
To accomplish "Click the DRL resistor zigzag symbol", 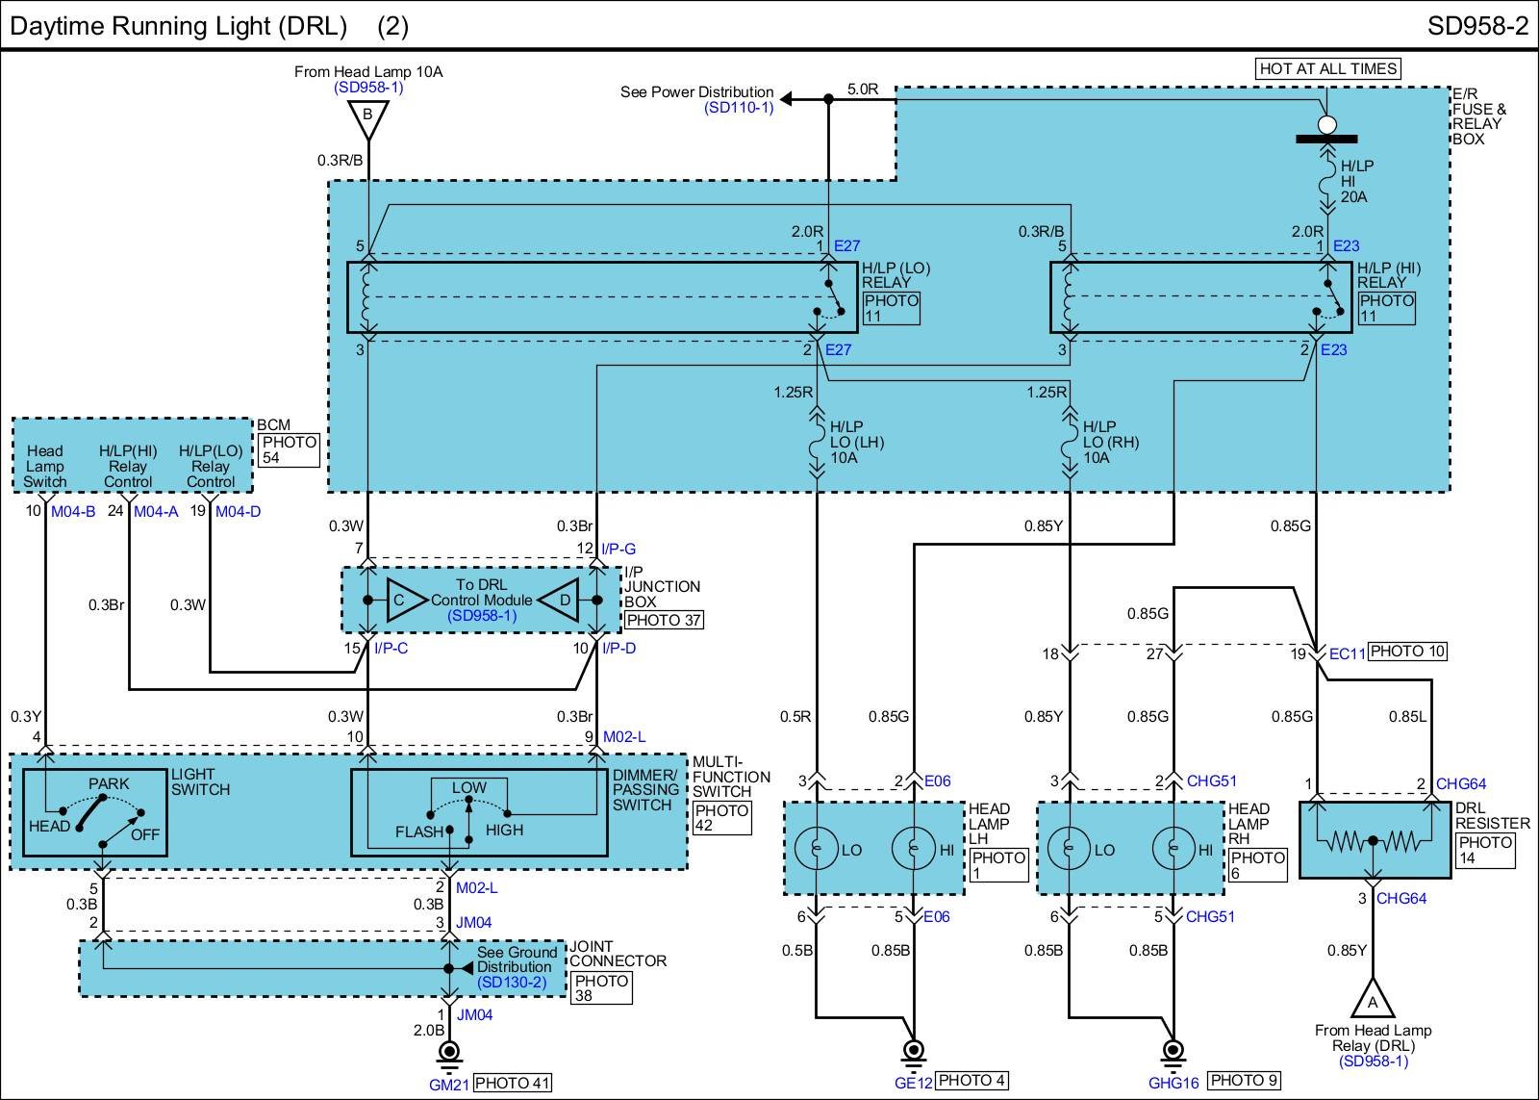I will pyautogui.click(x=1373, y=843).
